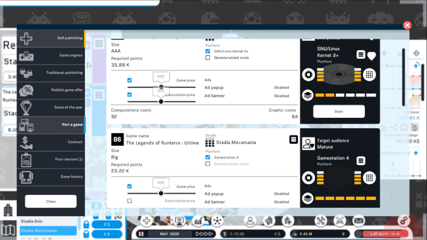The image size is (427, 240).
Task: Toggle Dematerialized store under Gamestation 4
Action: point(208,164)
